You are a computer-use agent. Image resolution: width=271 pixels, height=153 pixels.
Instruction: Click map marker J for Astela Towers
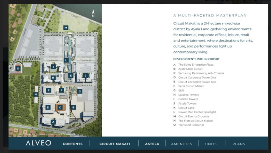85,75
